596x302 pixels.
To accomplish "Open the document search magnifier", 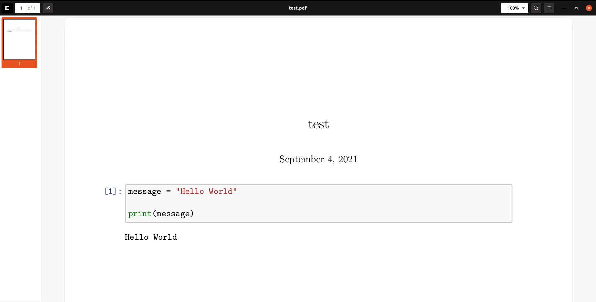I will pos(536,8).
